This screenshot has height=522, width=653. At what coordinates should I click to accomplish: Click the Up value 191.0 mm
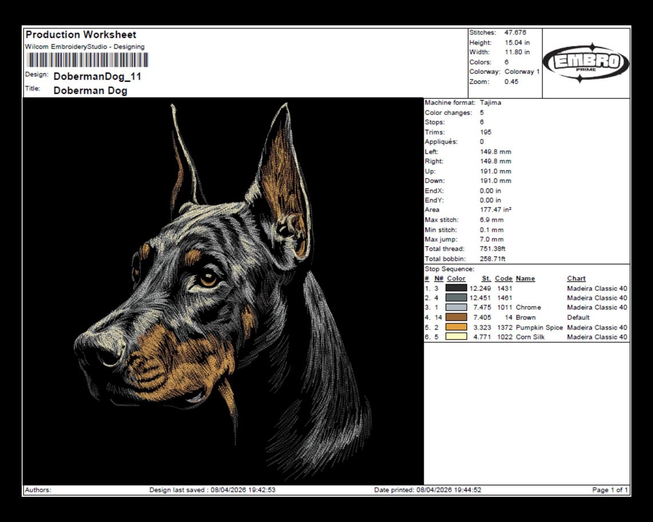[495, 171]
